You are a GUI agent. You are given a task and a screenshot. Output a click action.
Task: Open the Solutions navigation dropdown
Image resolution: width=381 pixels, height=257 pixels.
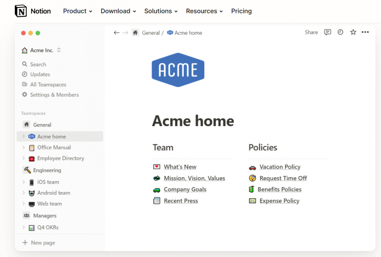point(161,11)
